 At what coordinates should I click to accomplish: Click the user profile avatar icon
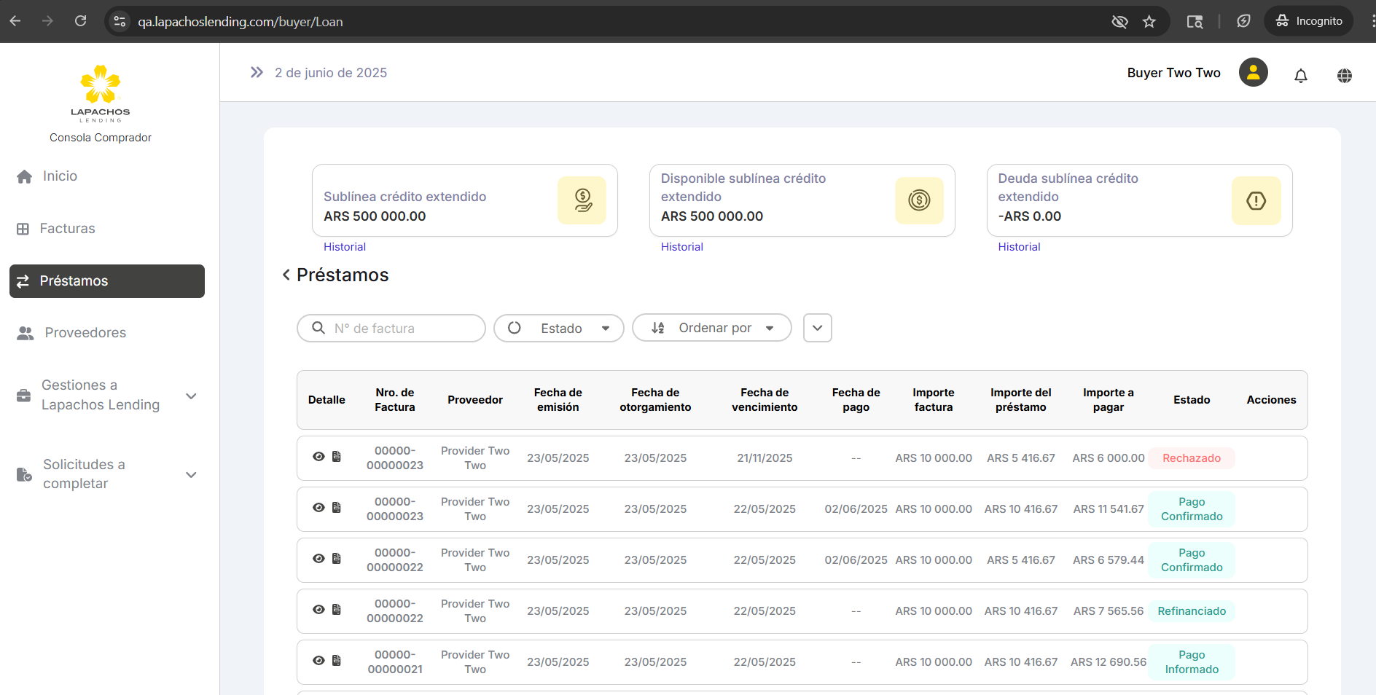1253,72
